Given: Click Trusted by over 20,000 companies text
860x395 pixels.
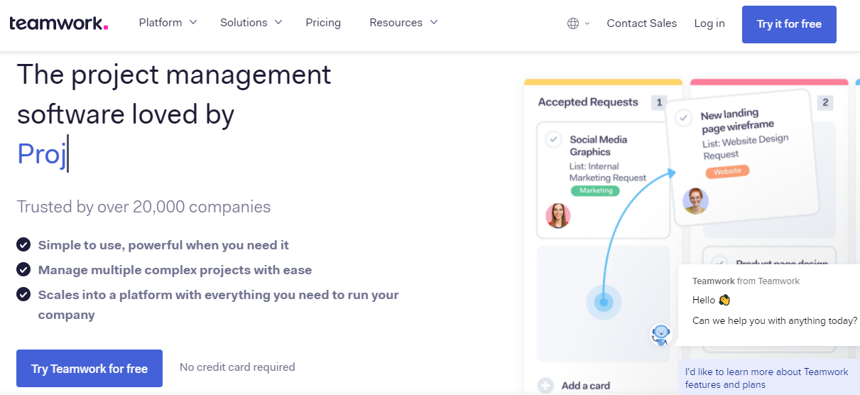Looking at the screenshot, I should click(143, 207).
